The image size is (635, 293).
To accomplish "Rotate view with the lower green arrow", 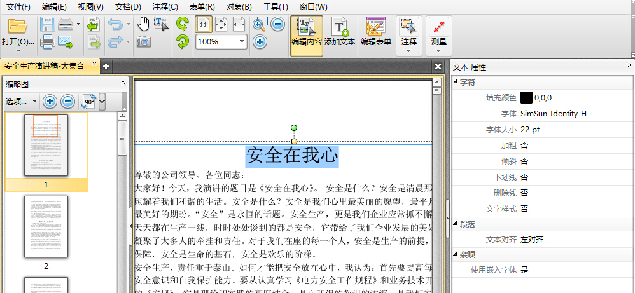I will 182,41.
